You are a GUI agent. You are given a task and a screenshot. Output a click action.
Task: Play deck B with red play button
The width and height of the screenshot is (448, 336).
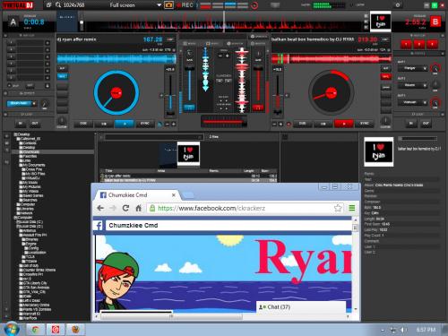(x=344, y=124)
